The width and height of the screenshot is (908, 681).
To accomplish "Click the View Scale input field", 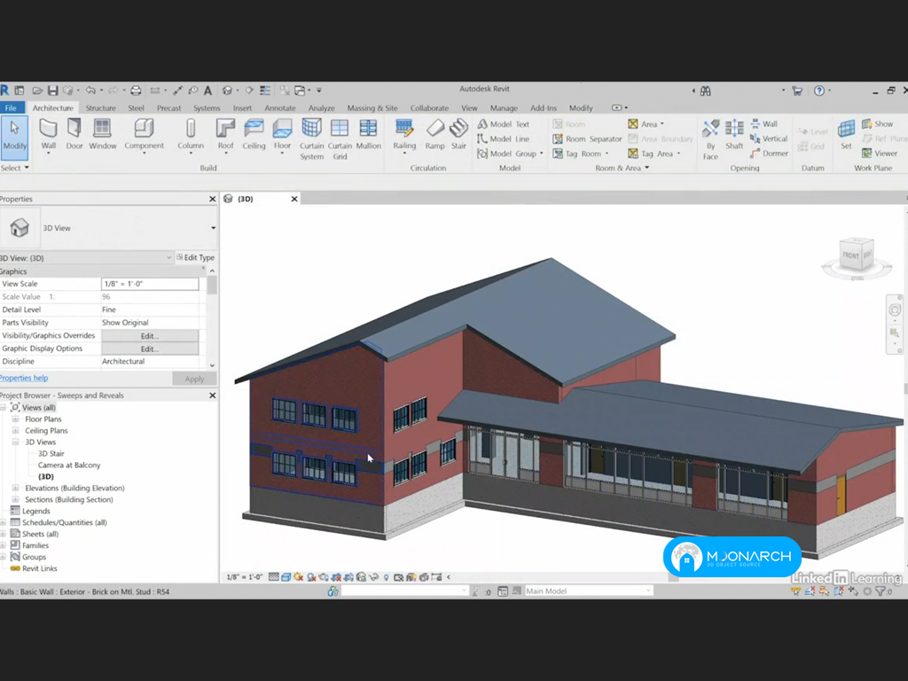I will point(150,284).
